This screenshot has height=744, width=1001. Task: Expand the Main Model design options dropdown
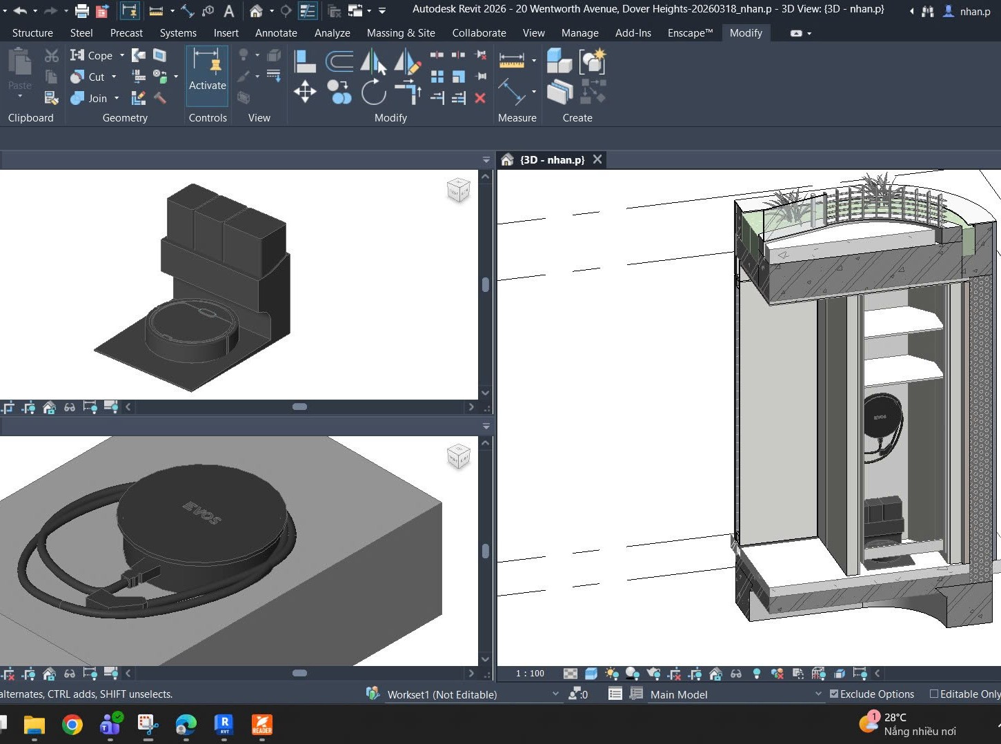coord(818,694)
